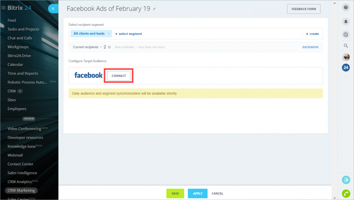Click the teal copy widget icon

[x=346, y=180]
